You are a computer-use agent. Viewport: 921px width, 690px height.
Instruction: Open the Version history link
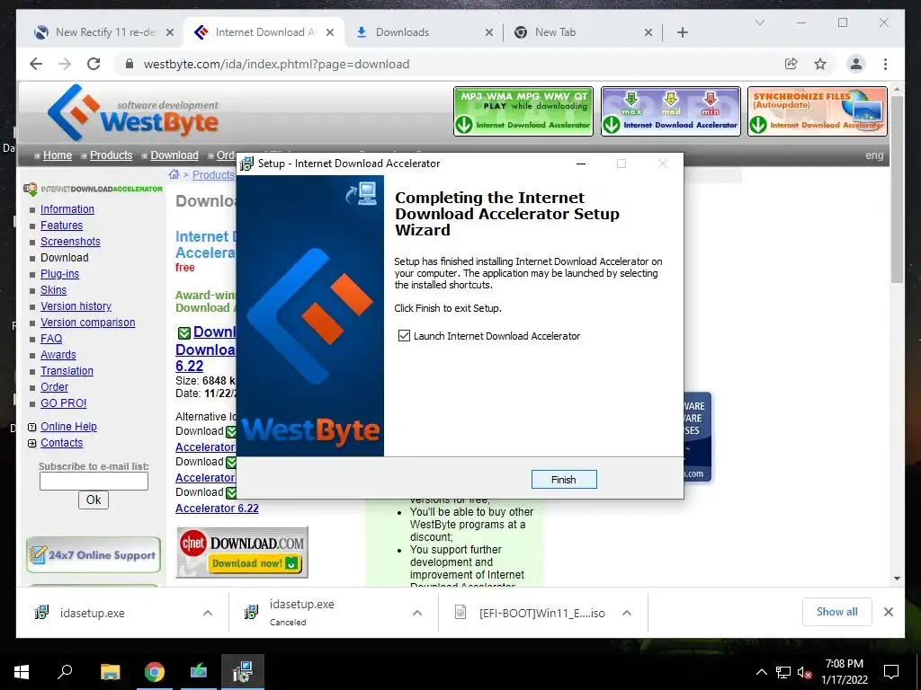[76, 306]
